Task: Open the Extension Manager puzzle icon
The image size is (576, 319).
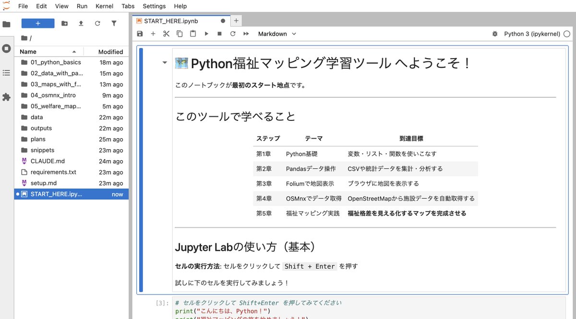Action: pos(6,97)
